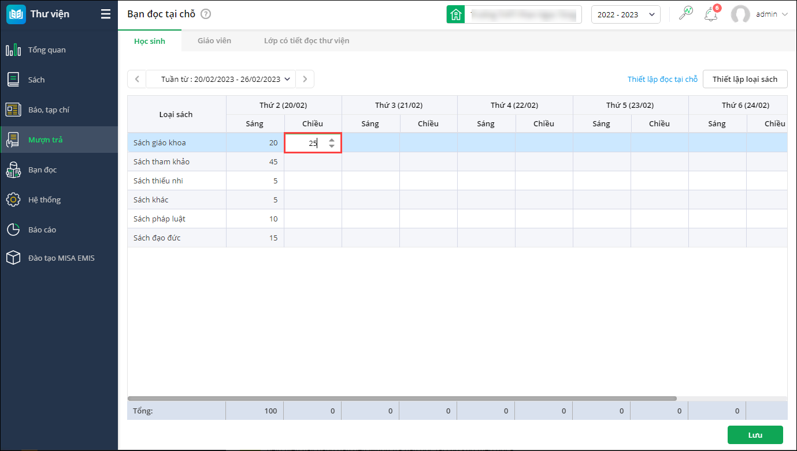The height and width of the screenshot is (451, 797).
Task: Click the value 5 in Sách khác row
Action: [x=275, y=200]
